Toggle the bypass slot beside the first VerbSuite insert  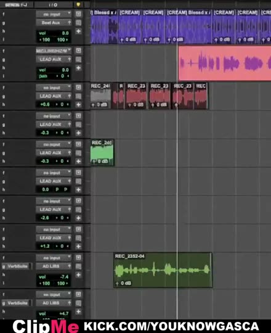tap(31, 266)
